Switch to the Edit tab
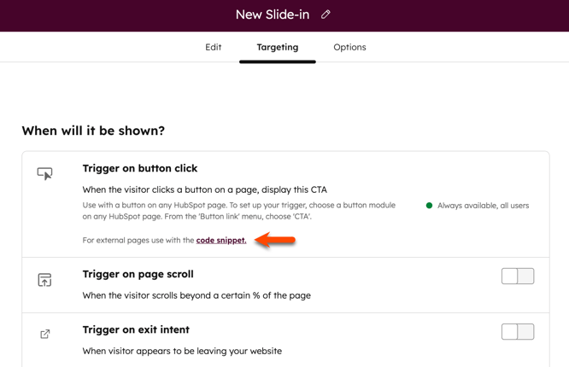 tap(213, 47)
